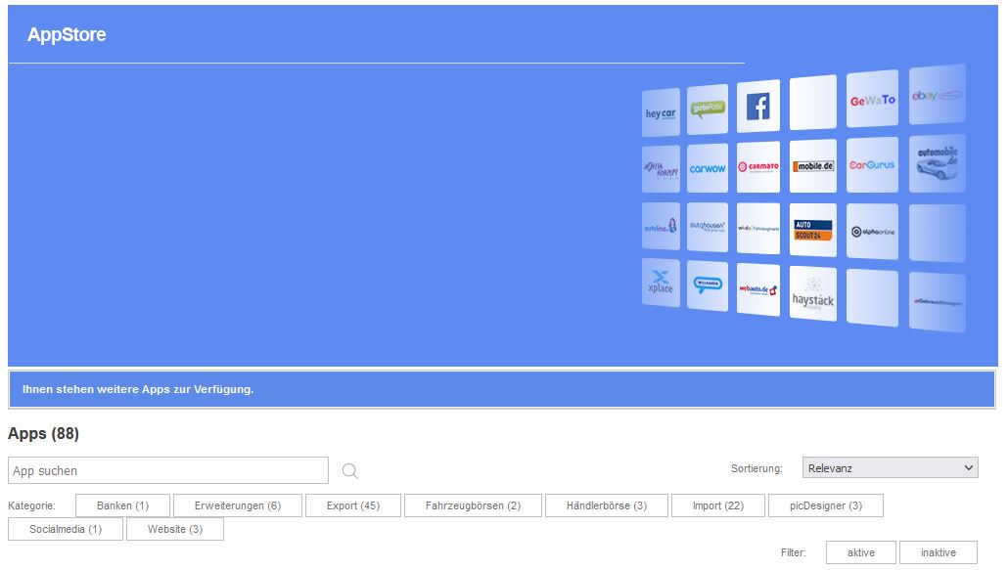Select the haystack app tile
Image resolution: width=1008 pixels, height=570 pixels.
click(x=813, y=294)
